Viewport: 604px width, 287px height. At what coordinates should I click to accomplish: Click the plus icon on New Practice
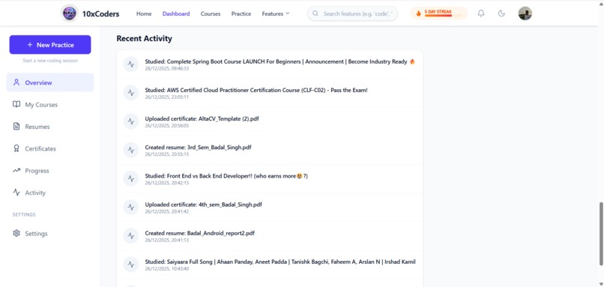click(x=30, y=45)
